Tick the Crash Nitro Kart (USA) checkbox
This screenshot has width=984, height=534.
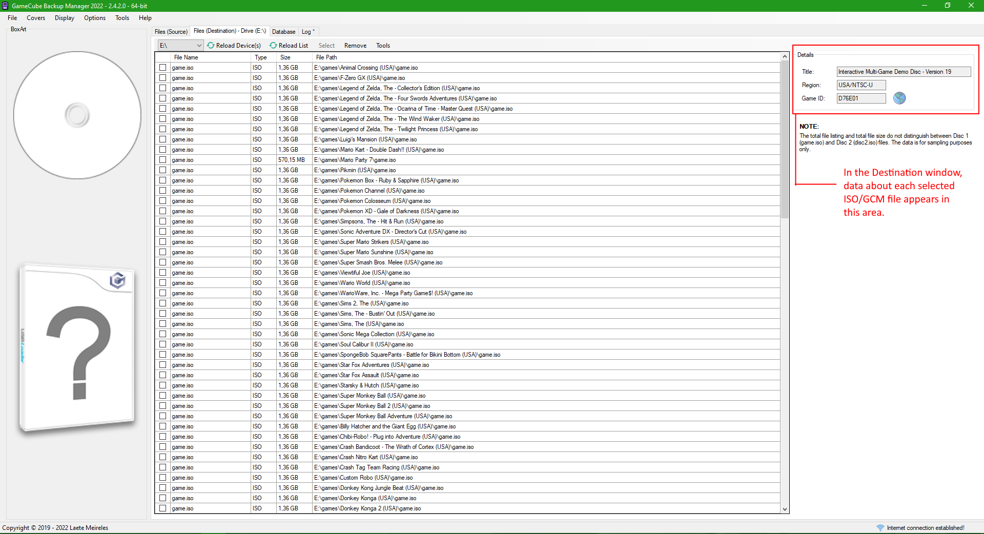click(162, 457)
